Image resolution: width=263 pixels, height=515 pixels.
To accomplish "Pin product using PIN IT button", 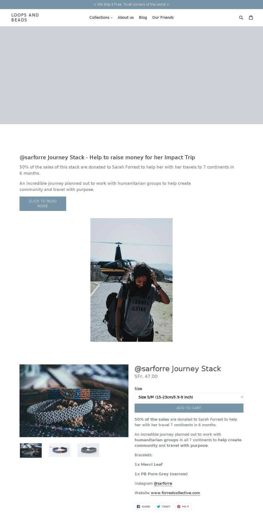I will 183,506.
